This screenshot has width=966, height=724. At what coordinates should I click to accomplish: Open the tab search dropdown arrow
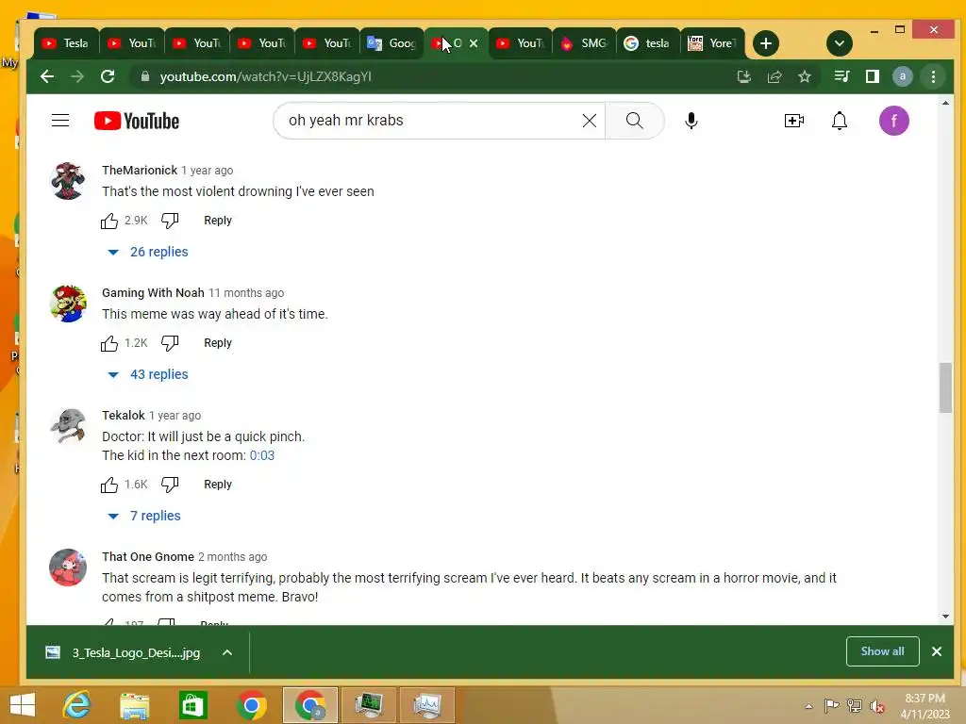point(839,43)
